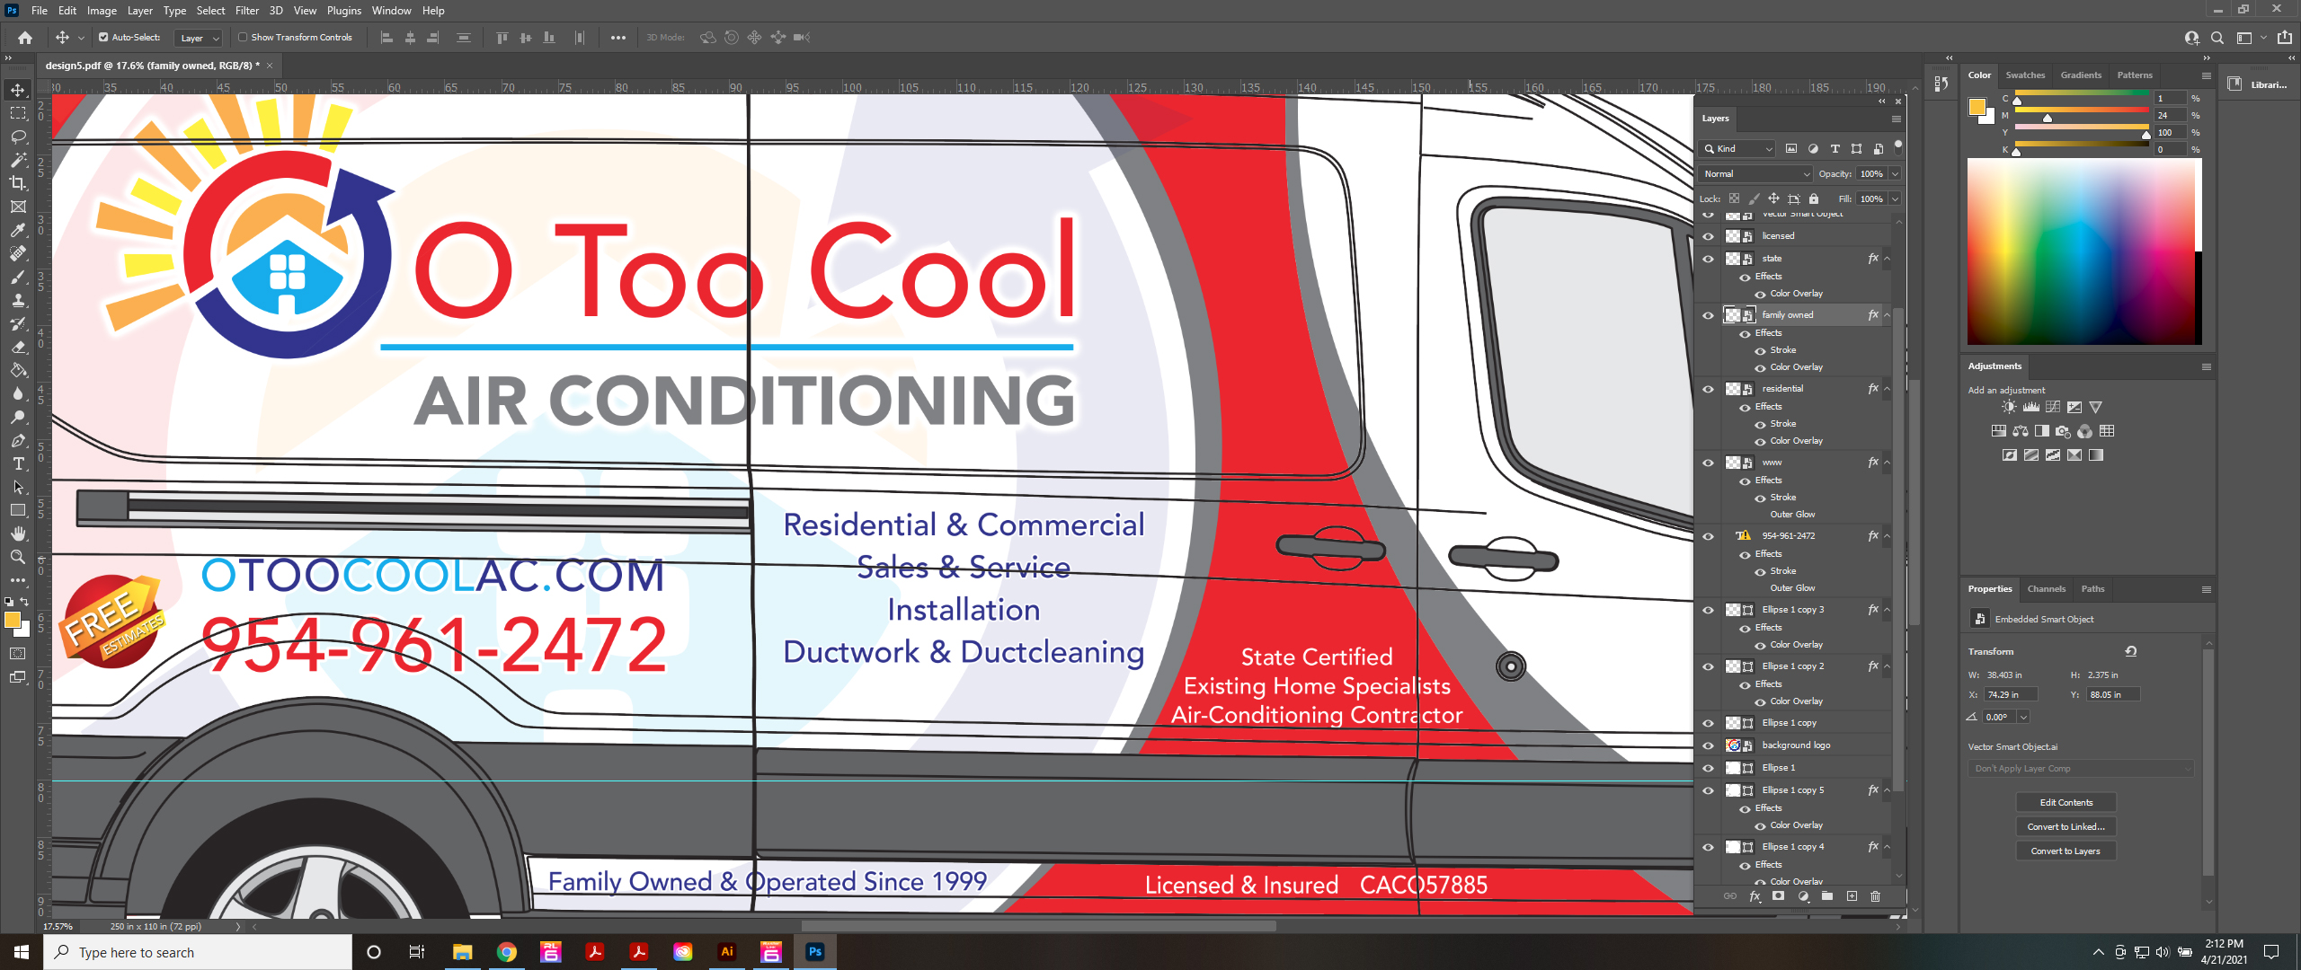Toggle Quick Mask mode icon
Image resolution: width=2301 pixels, height=970 pixels.
point(18,654)
